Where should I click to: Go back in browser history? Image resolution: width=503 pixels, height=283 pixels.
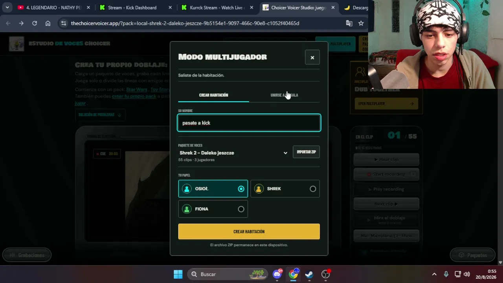coord(8,23)
